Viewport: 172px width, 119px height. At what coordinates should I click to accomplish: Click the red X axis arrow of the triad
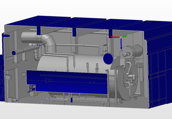click(115, 37)
